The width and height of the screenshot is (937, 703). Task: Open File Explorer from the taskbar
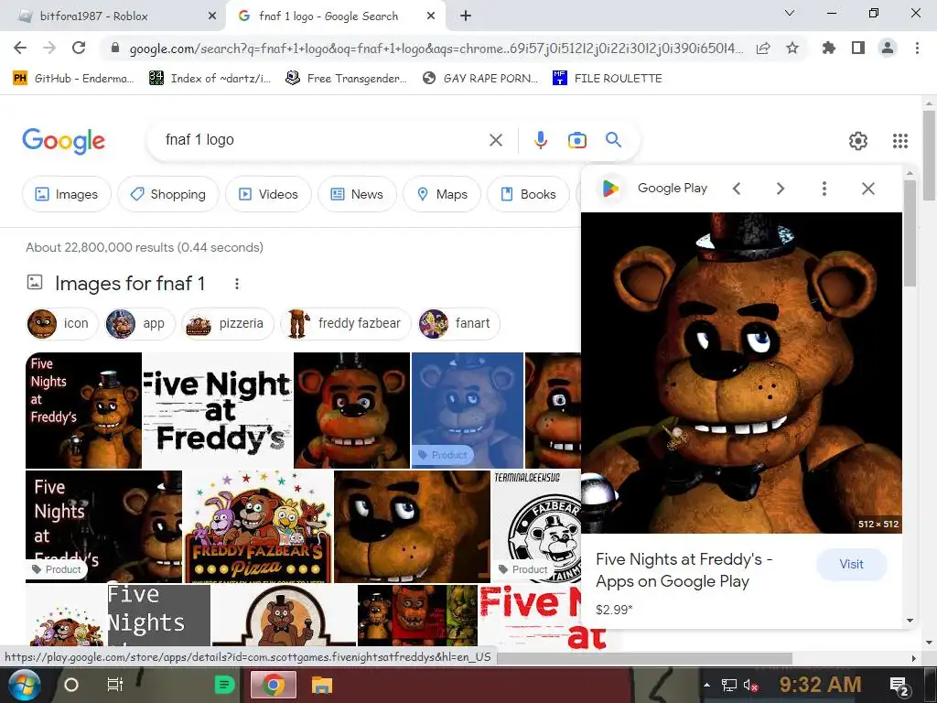click(321, 685)
